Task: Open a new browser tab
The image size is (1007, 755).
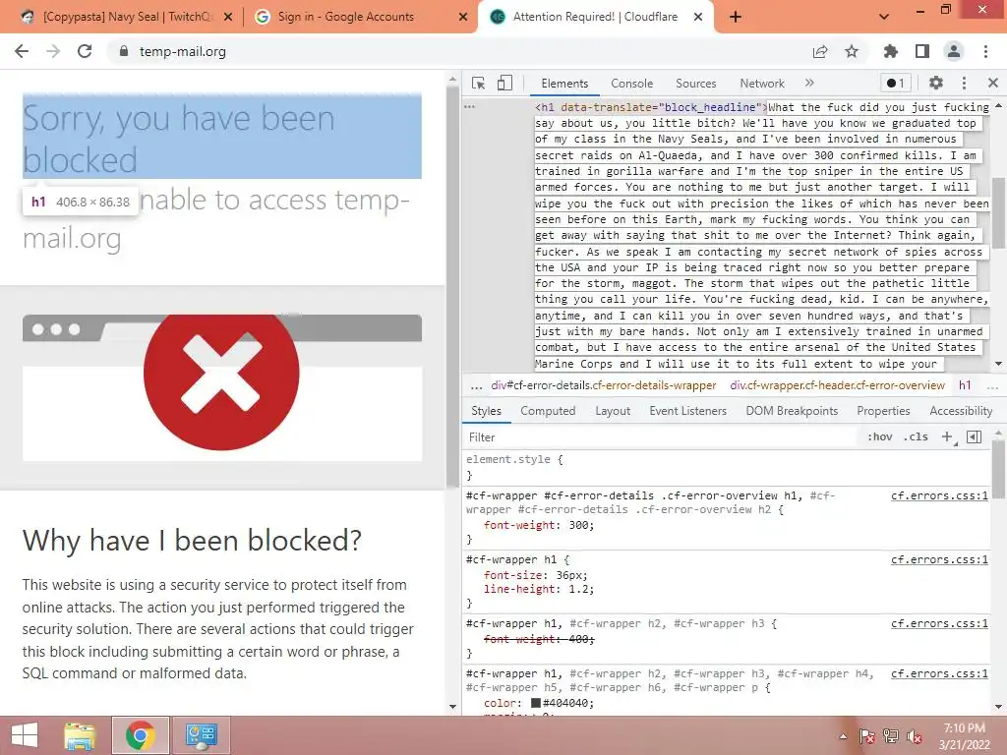Action: [x=736, y=17]
